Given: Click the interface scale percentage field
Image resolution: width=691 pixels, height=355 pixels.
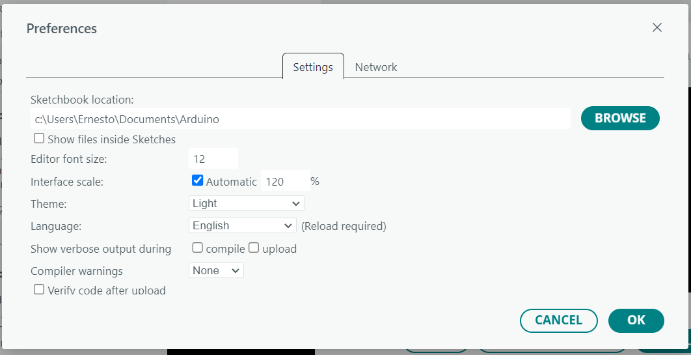Looking at the screenshot, I should [284, 182].
